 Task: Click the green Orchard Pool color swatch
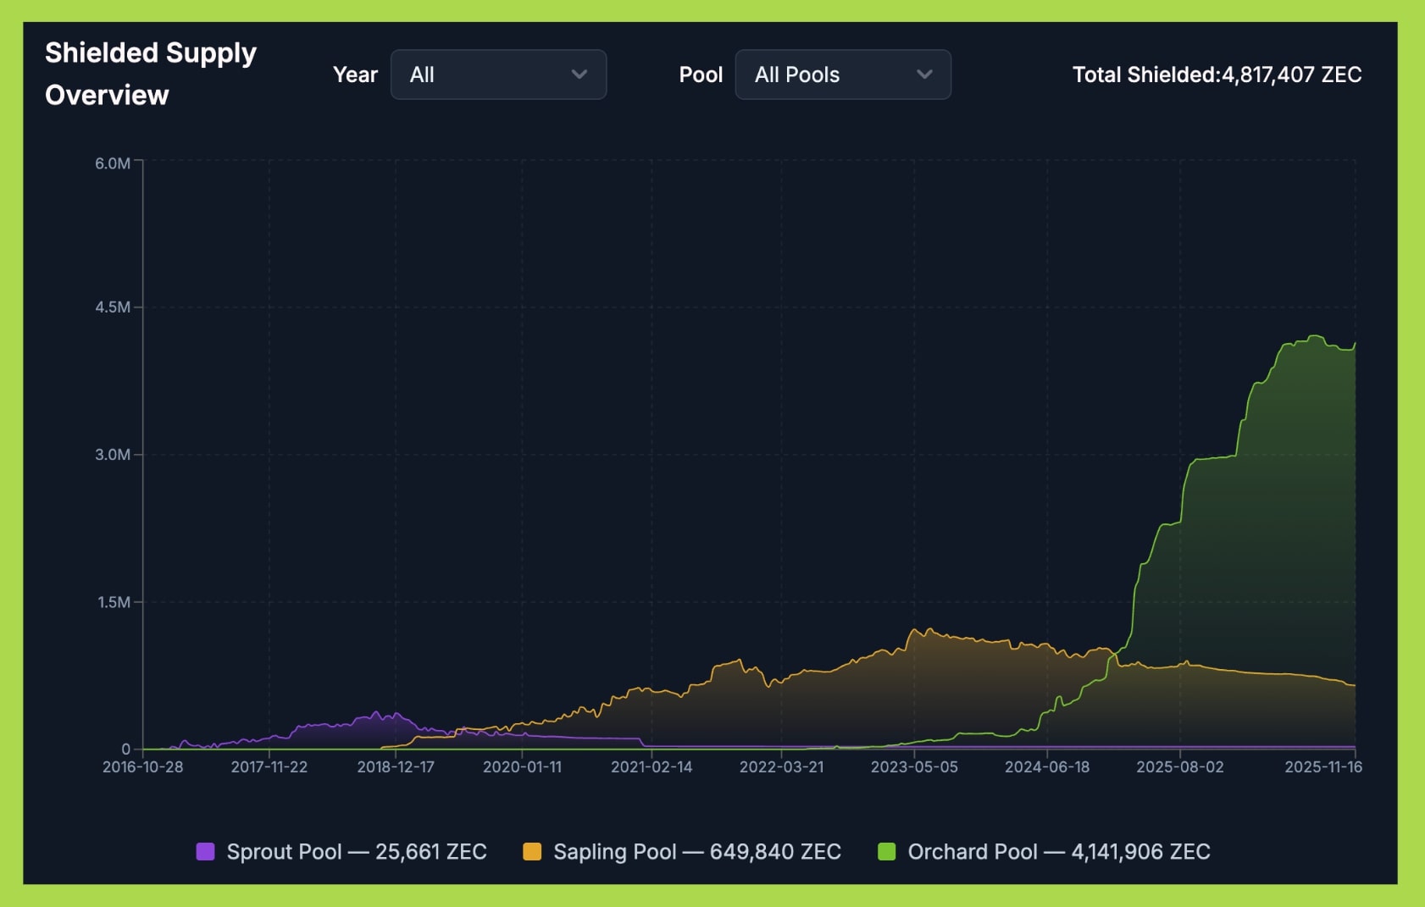click(x=887, y=851)
